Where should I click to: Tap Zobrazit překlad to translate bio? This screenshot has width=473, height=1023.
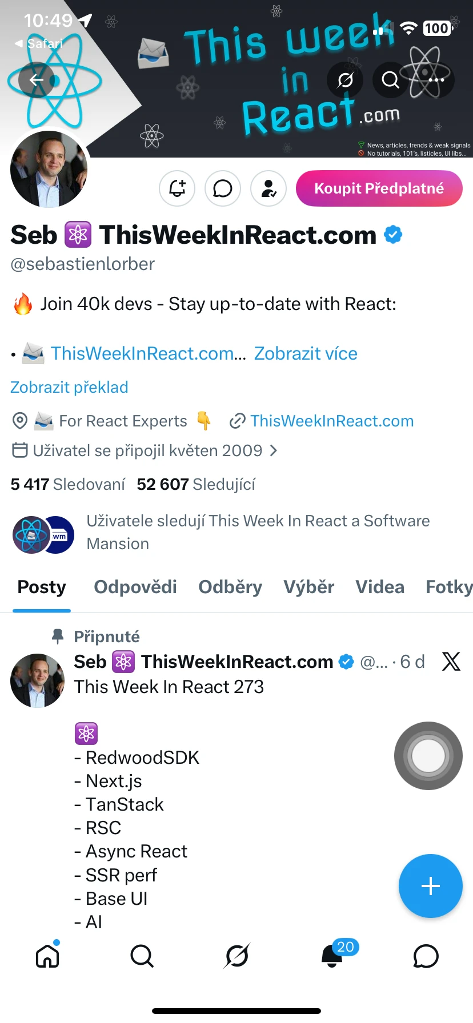coord(69,387)
